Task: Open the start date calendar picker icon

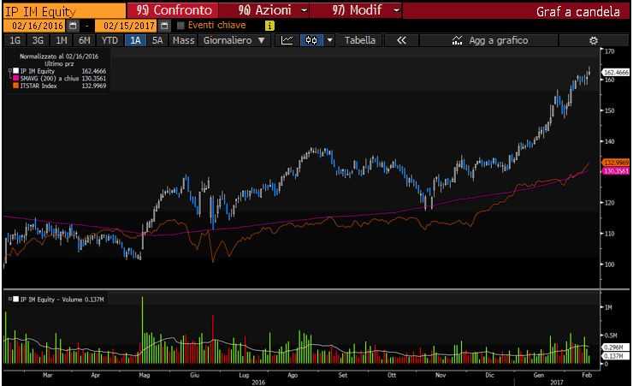Action: (73, 26)
